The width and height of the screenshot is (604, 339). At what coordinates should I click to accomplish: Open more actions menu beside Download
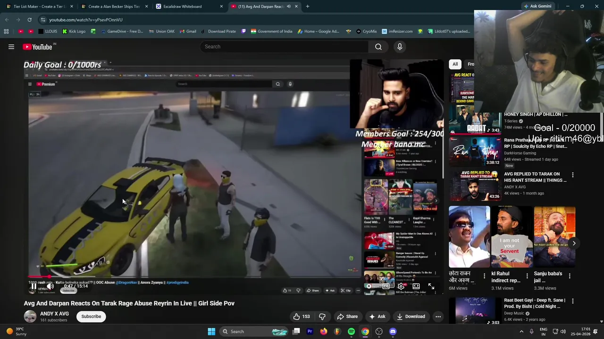(x=438, y=316)
